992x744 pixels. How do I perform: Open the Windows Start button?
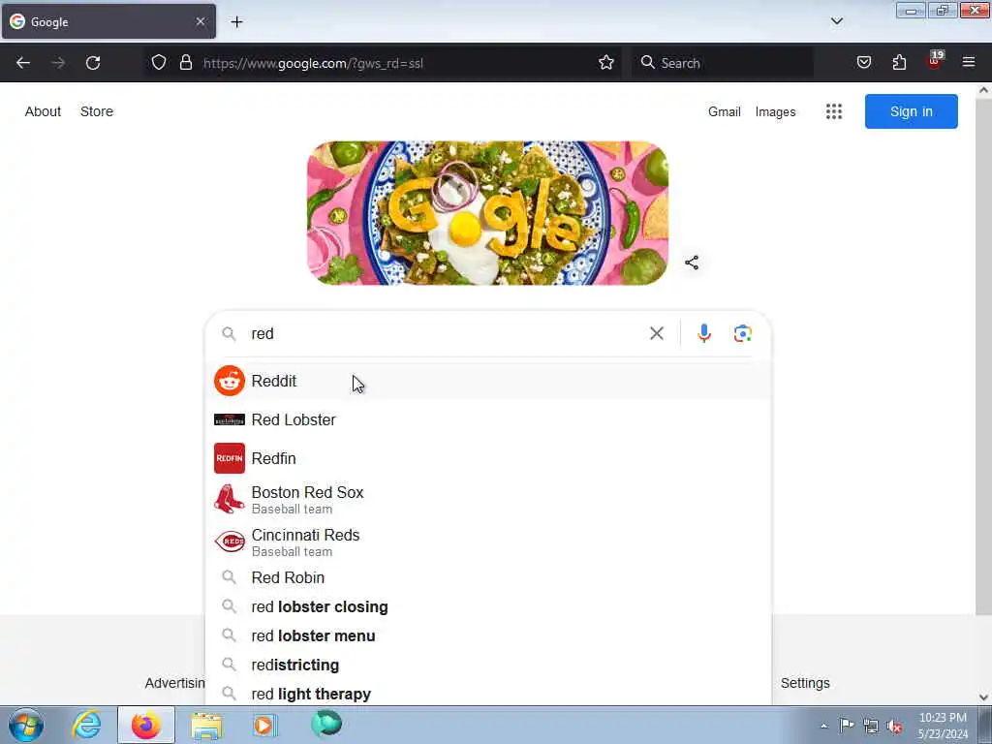pos(26,725)
